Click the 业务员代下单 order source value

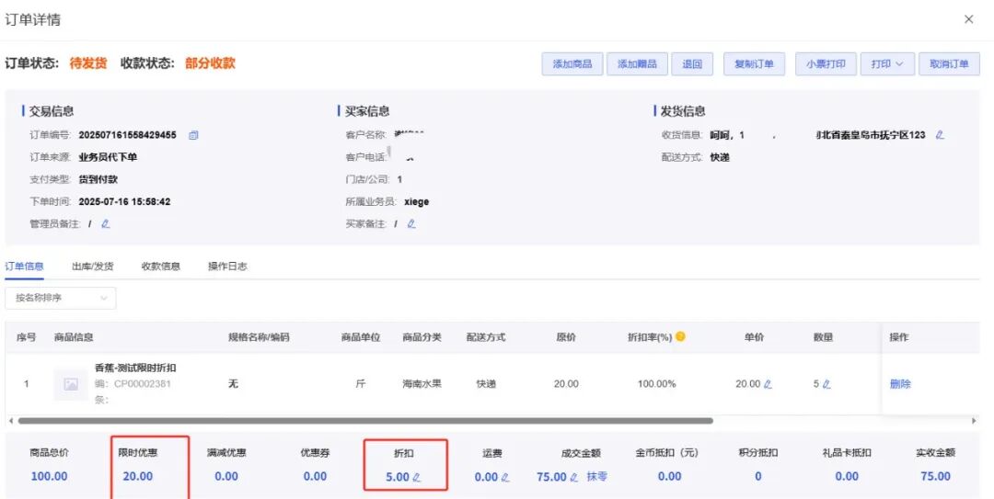(x=108, y=157)
